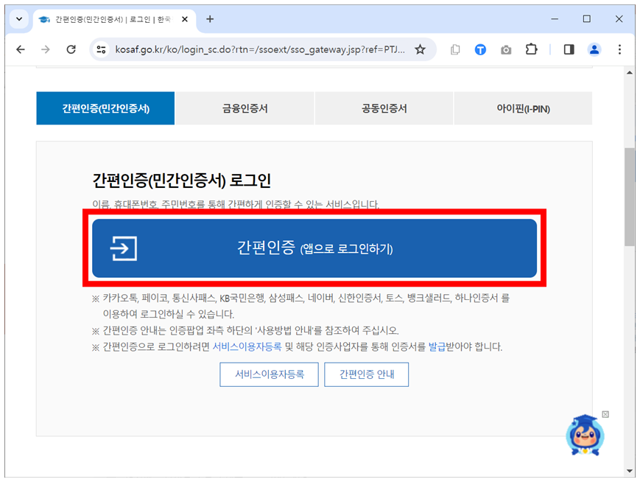Bookmark this page with the star icon

coord(420,49)
